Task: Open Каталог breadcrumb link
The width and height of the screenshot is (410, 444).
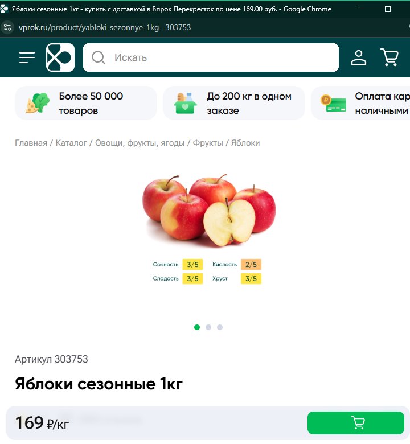Action: click(71, 143)
